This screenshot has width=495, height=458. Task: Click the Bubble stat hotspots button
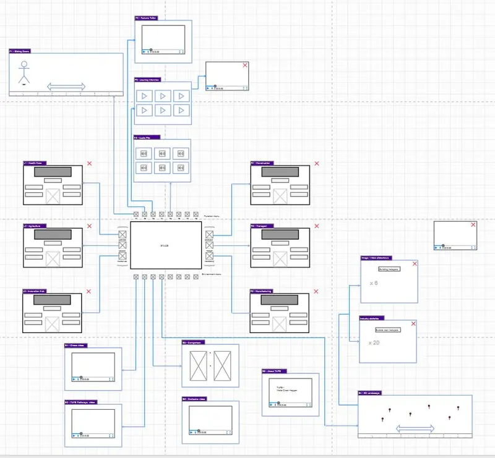(x=388, y=330)
